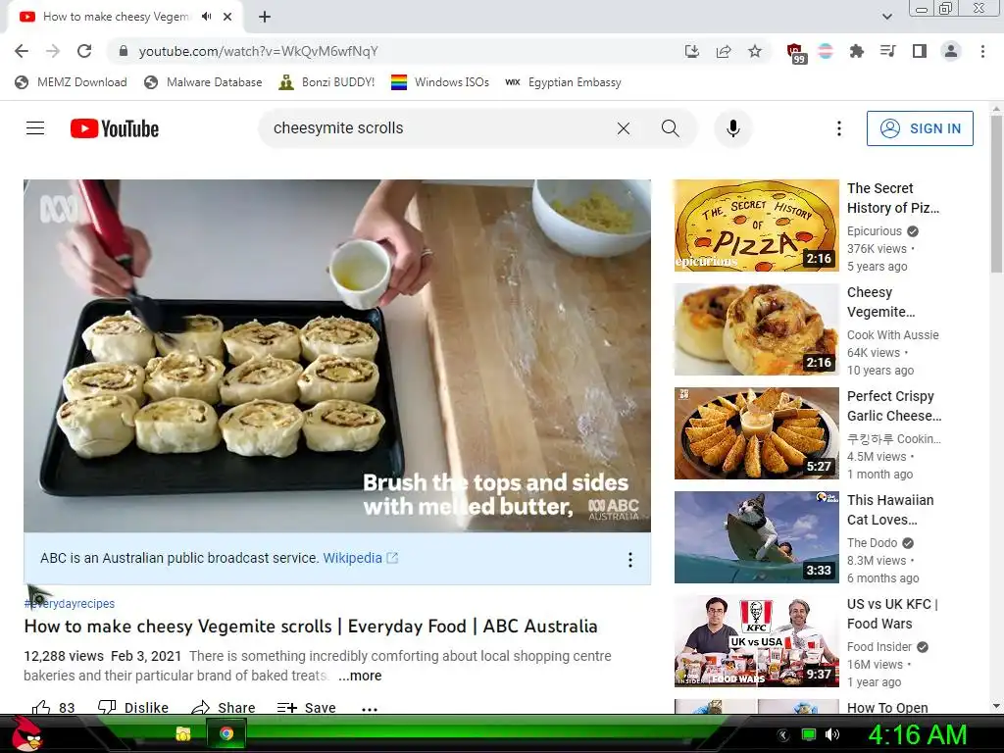
Task: Open 'US vs UK KFC | Food Wars' title
Action: (892, 614)
